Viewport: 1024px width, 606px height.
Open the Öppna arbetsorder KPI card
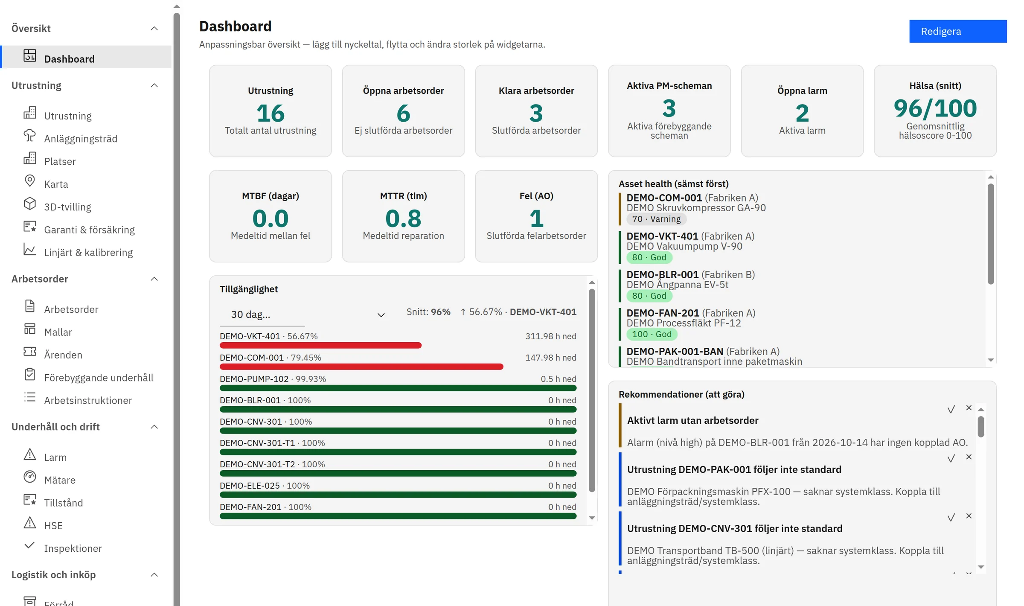point(403,111)
